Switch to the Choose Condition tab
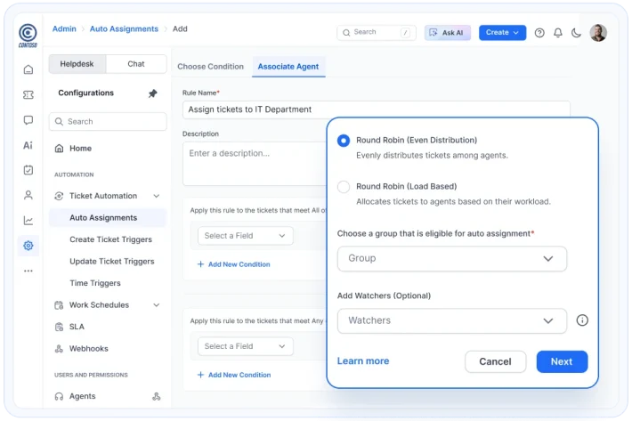The image size is (632, 421). [210, 67]
